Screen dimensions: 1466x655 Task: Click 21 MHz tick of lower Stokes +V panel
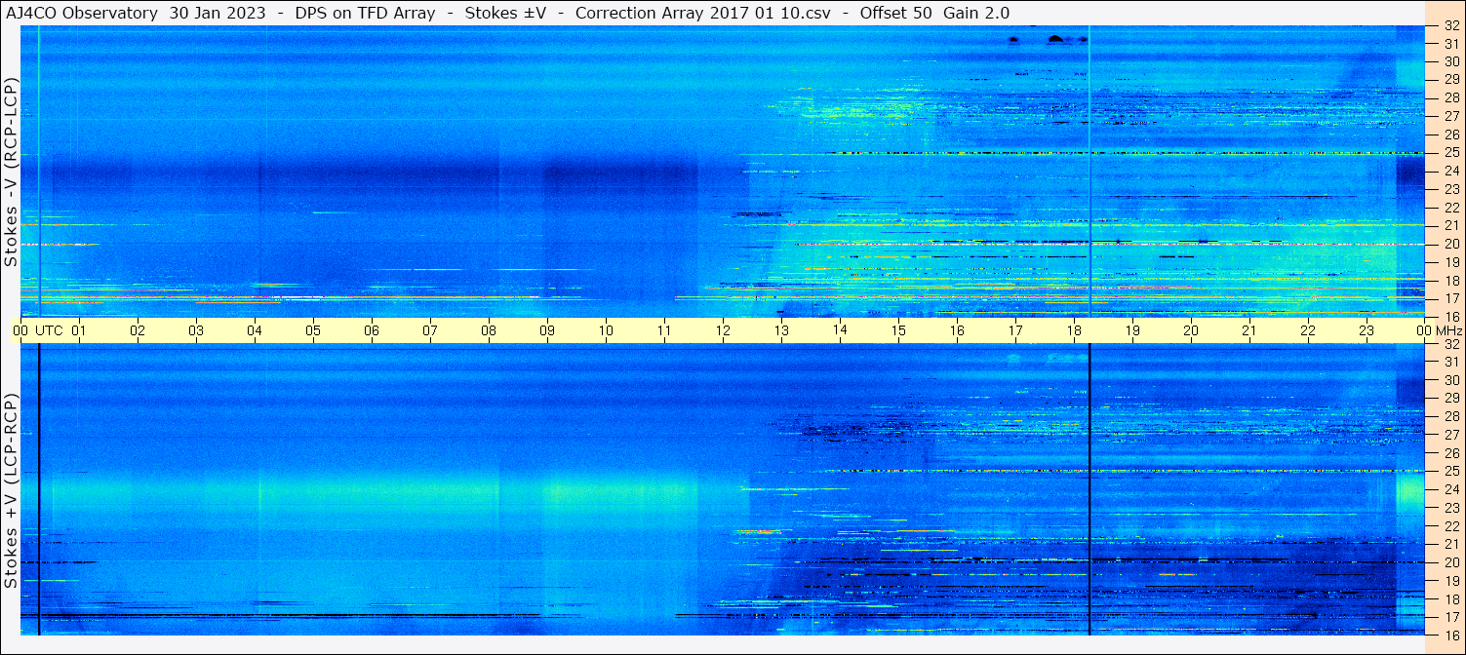point(1450,544)
